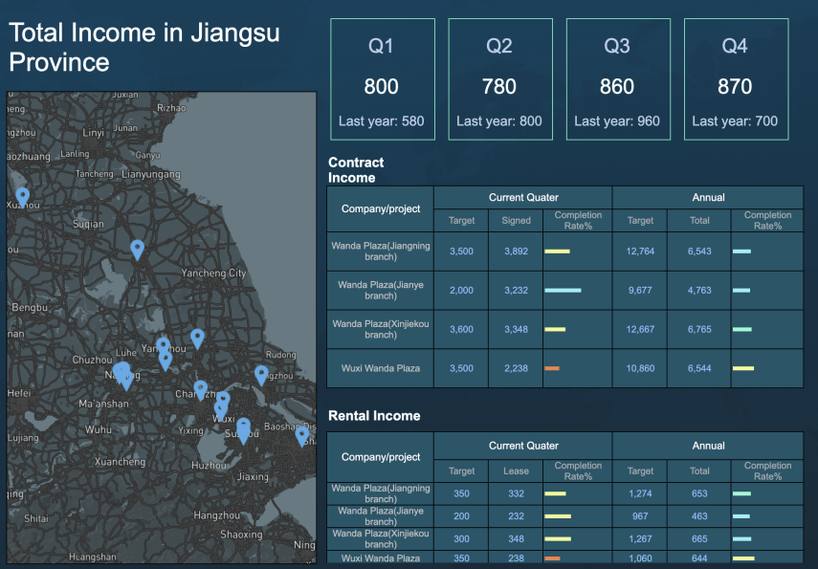The width and height of the screenshot is (818, 569).
Task: Click the Q3 card showing 860
Action: click(618, 77)
